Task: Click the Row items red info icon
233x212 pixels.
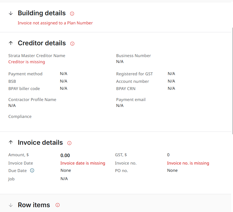Action: (57, 205)
